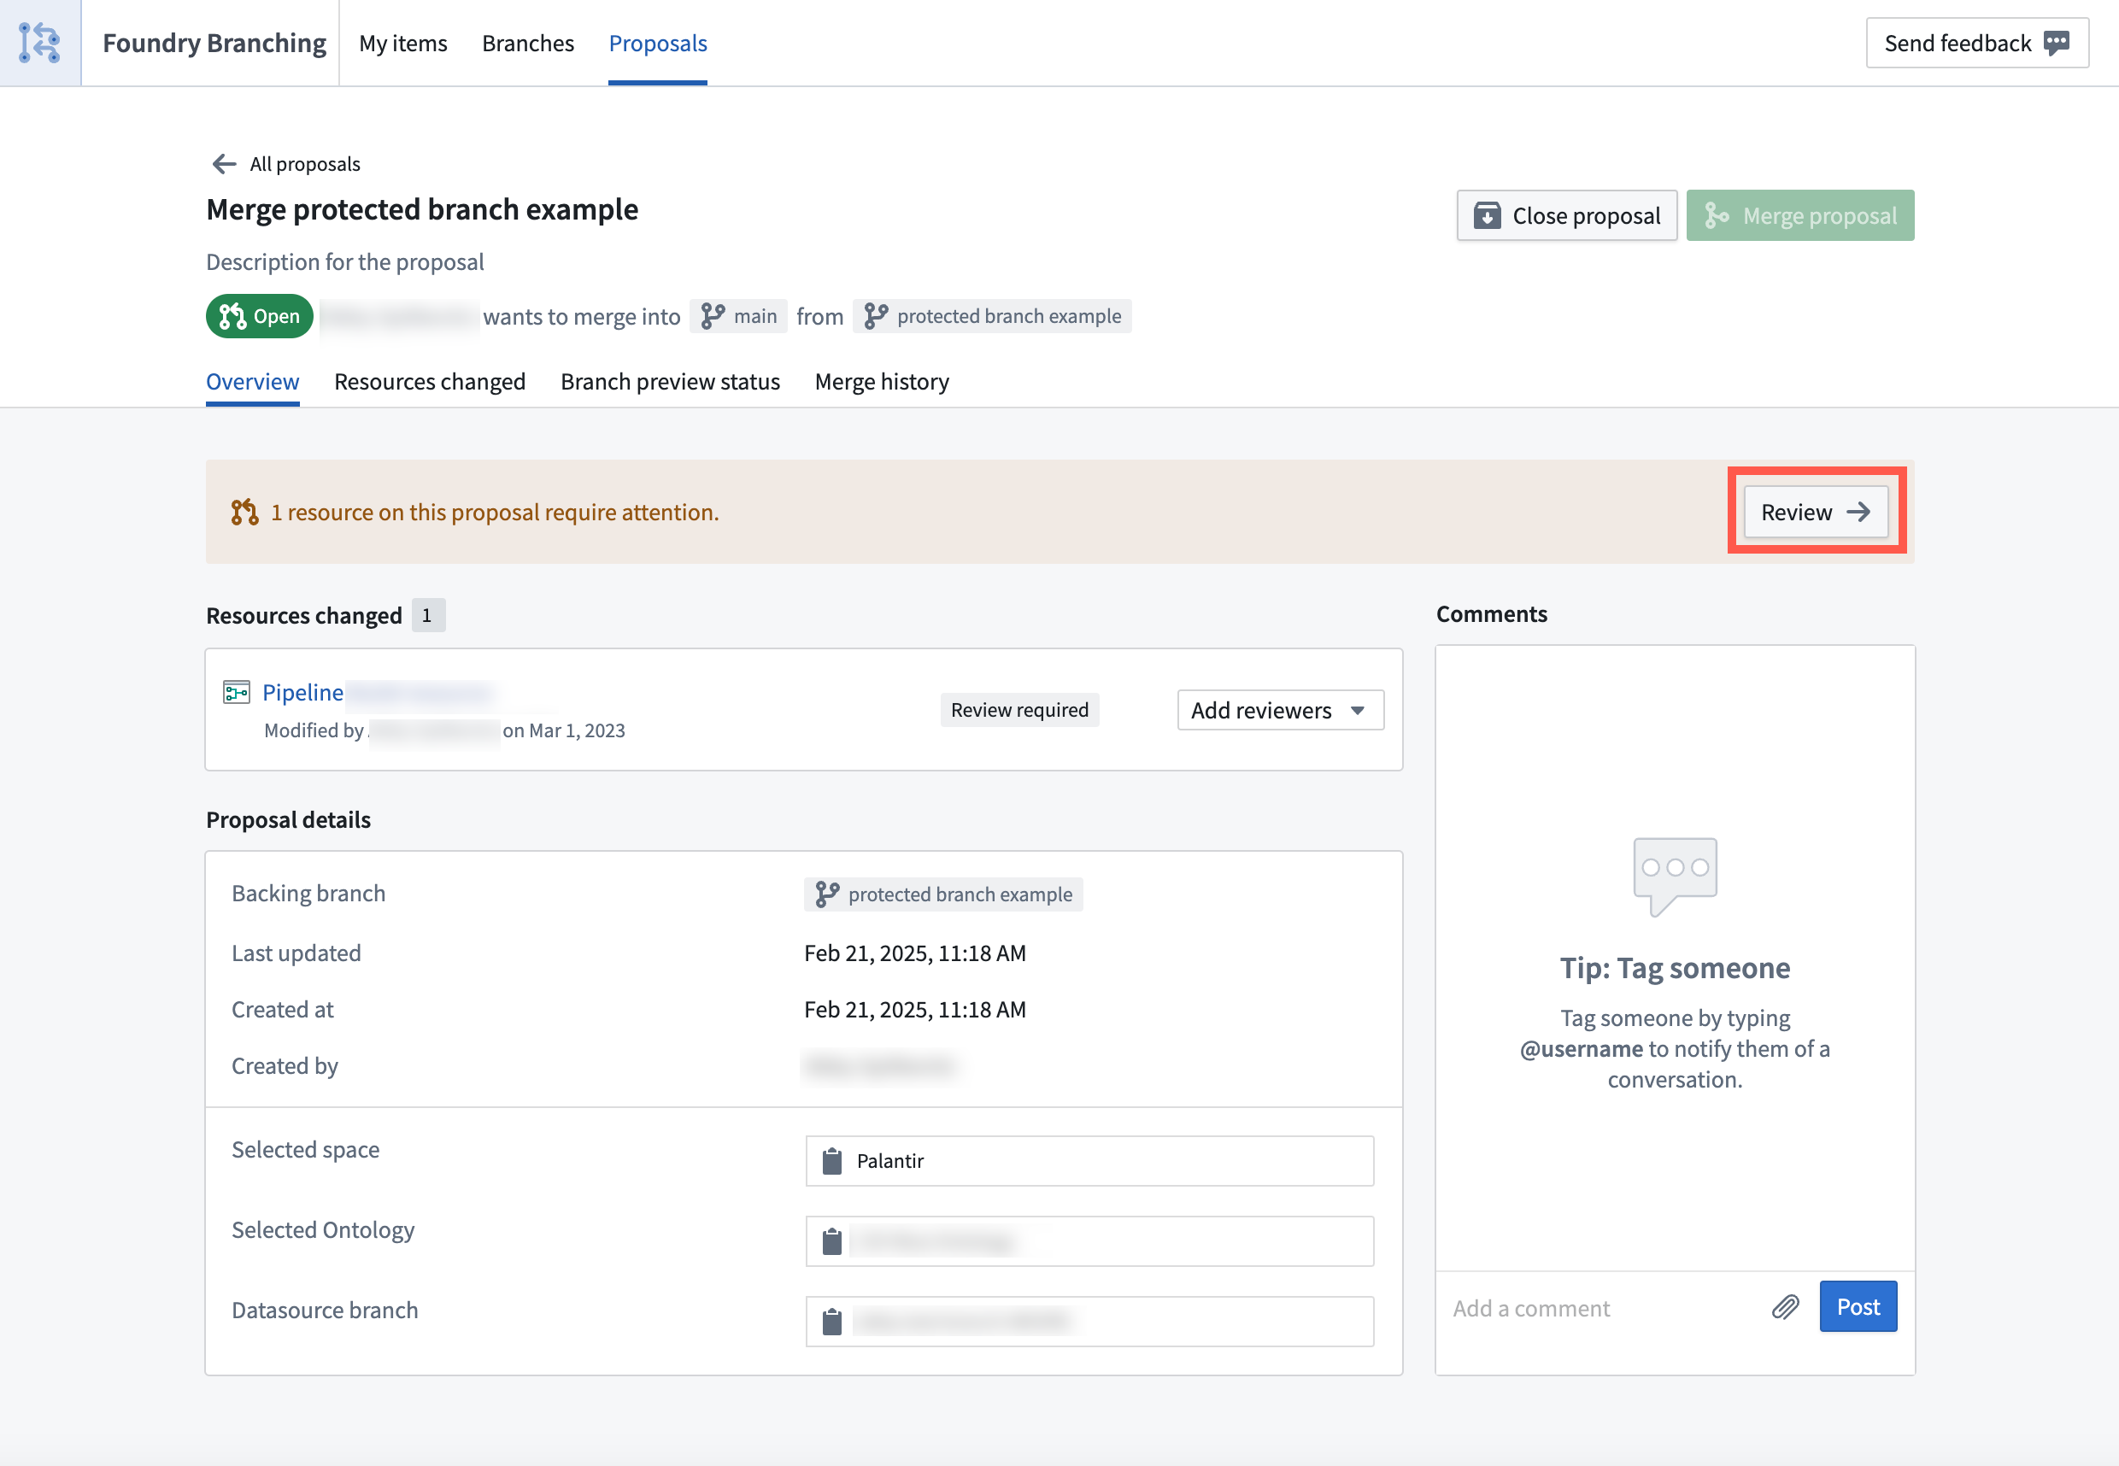Go to the Branches menu item
The height and width of the screenshot is (1466, 2119).
click(527, 44)
